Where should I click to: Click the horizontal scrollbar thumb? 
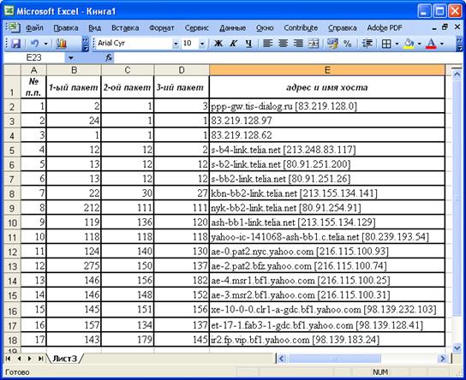point(334,359)
